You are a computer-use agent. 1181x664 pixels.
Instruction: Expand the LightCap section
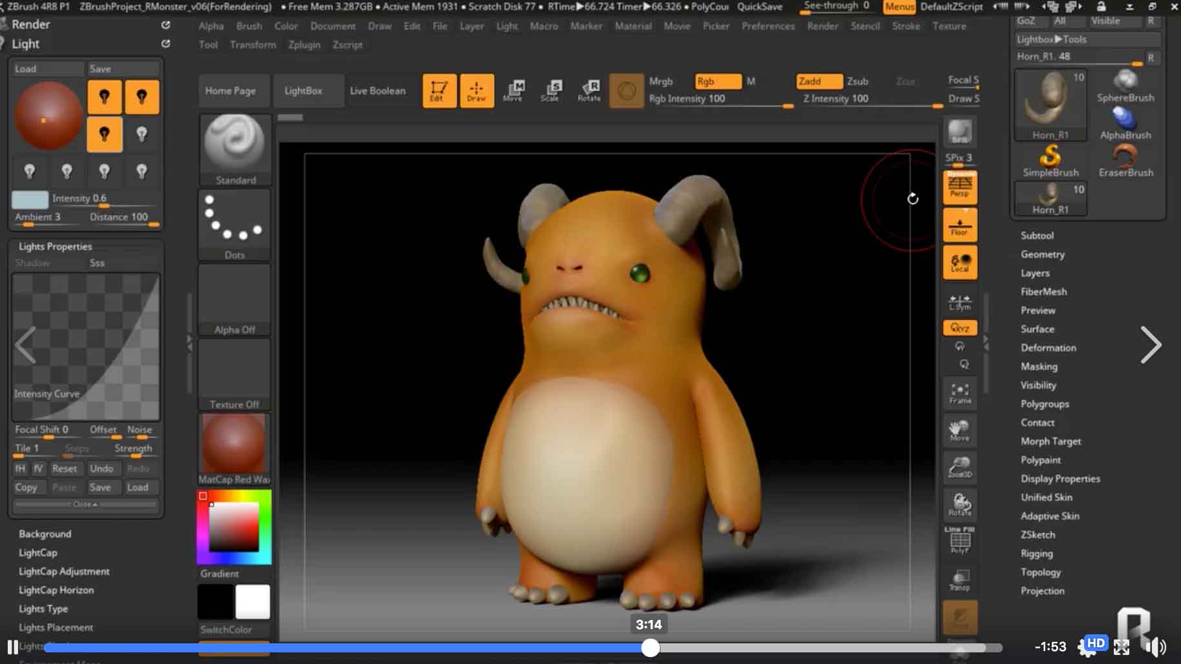(x=38, y=553)
